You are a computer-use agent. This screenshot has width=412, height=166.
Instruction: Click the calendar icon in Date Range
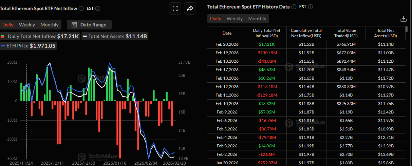74,25
